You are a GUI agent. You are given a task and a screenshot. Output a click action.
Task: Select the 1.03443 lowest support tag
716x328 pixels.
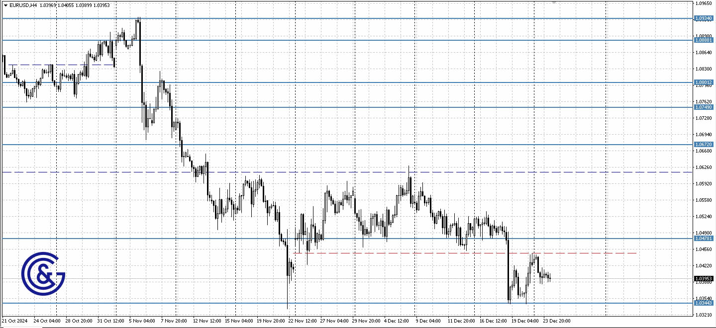click(x=704, y=302)
